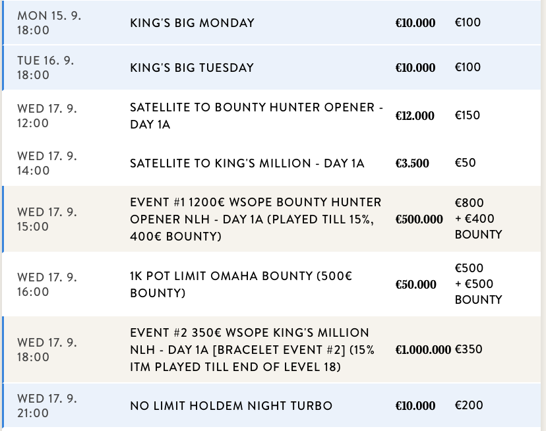The height and width of the screenshot is (431, 546).
Task: Open the King's Big Monday tournament
Action: pos(192,23)
